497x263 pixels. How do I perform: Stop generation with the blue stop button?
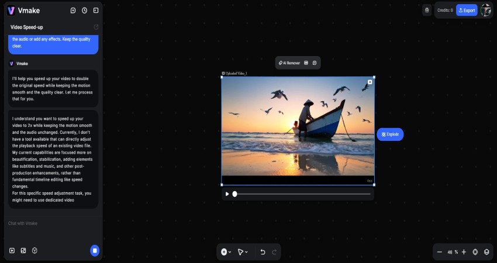tap(95, 251)
